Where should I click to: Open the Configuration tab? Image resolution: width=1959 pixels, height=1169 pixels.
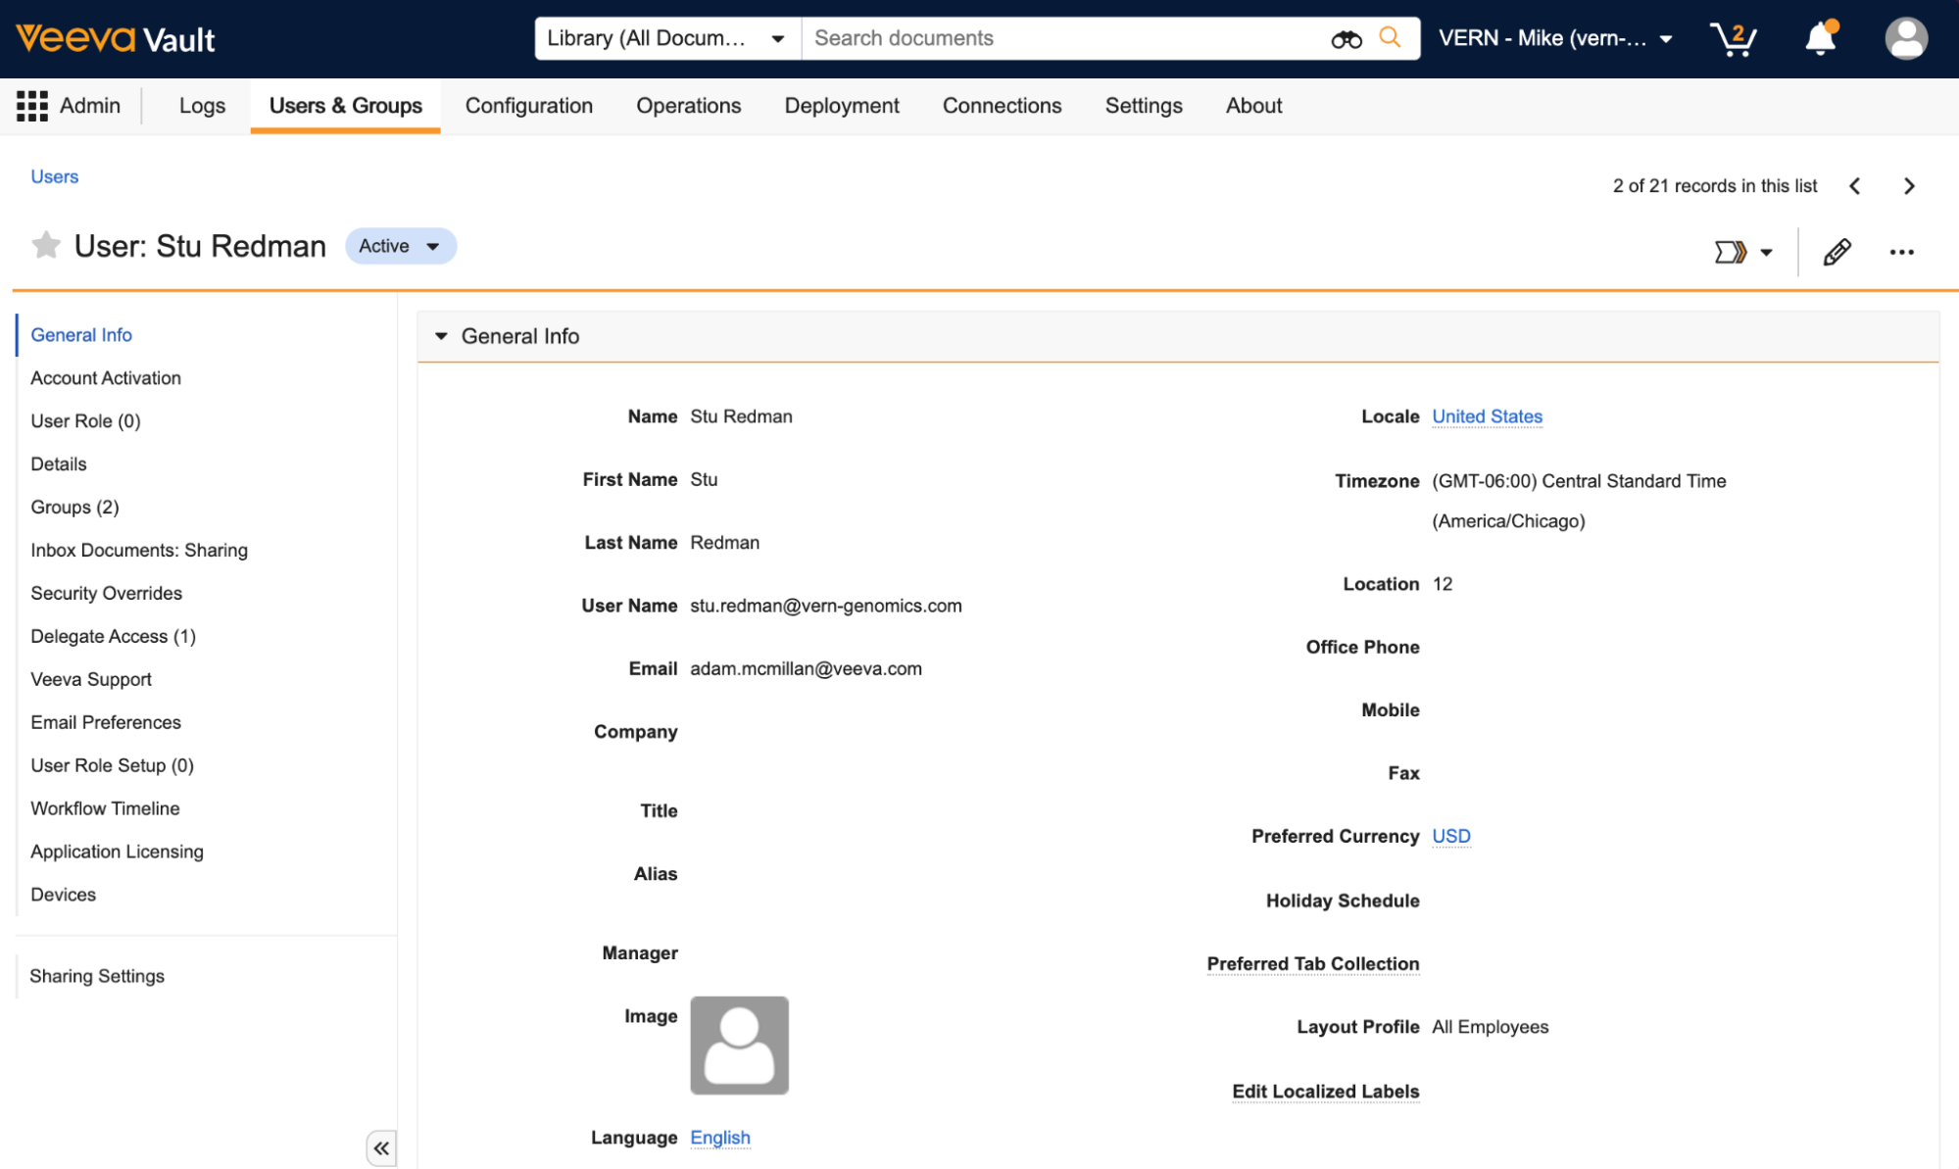(529, 106)
